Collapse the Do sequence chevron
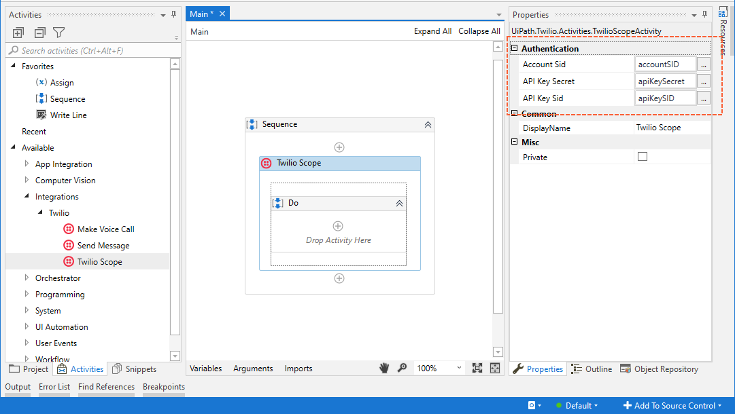 [x=399, y=203]
